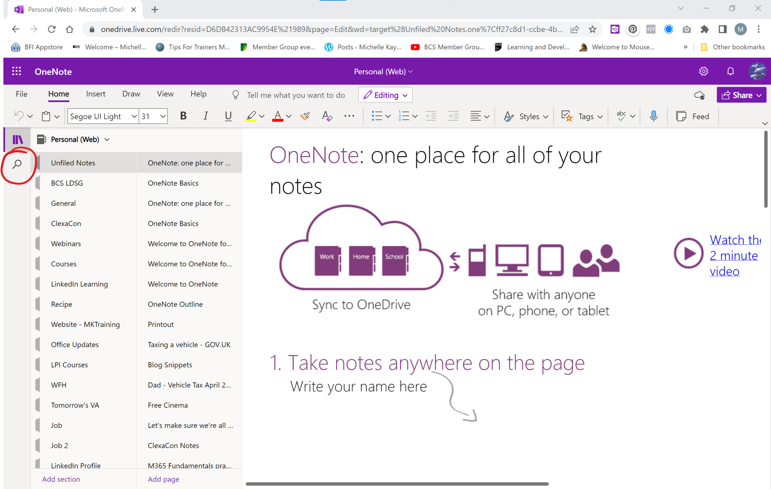This screenshot has height=489, width=771.
Task: Click the Paste clipboard icon
Action: coord(46,116)
